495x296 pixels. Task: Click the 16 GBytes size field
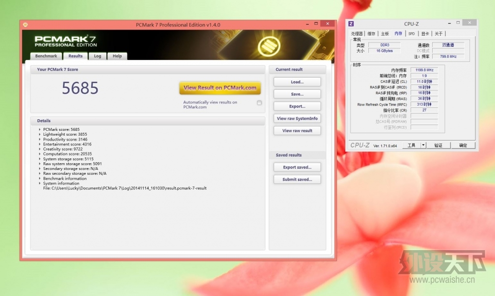click(384, 51)
